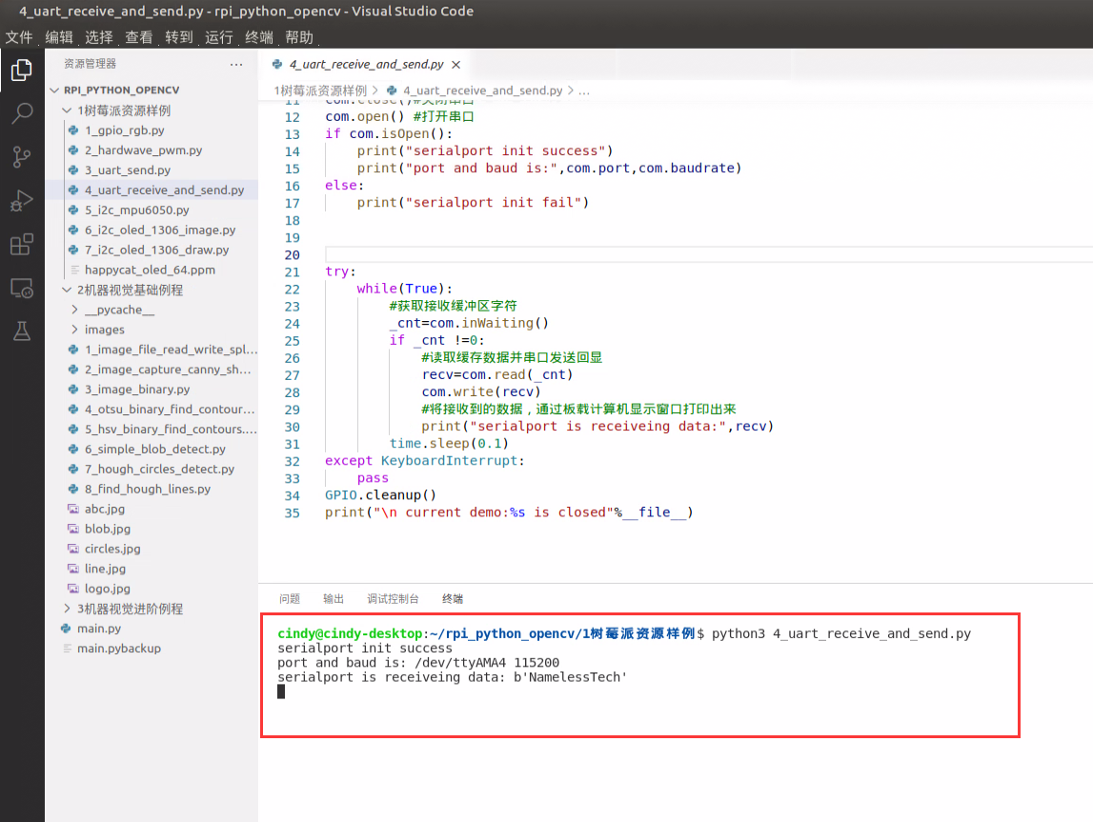Open 6_simple_blob_detect.py file
This screenshot has height=822, width=1093.
pos(155,450)
